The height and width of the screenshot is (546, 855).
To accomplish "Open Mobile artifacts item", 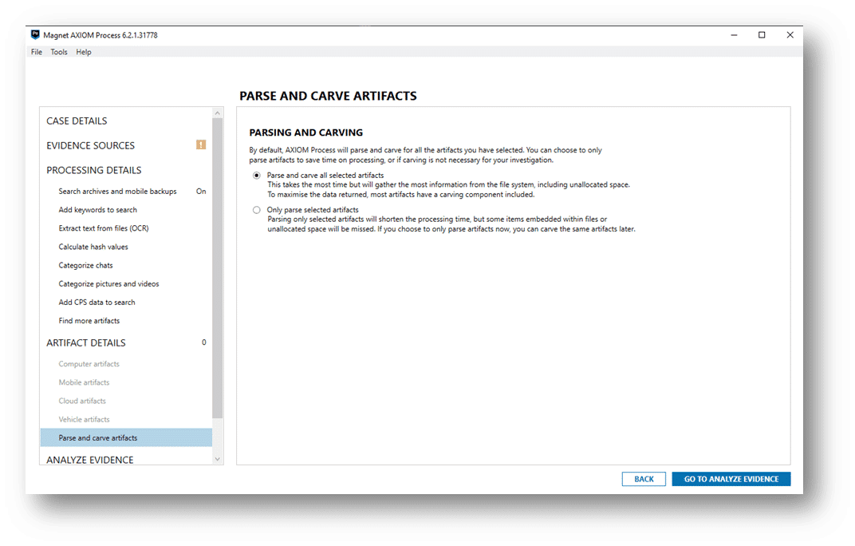I will tap(84, 382).
